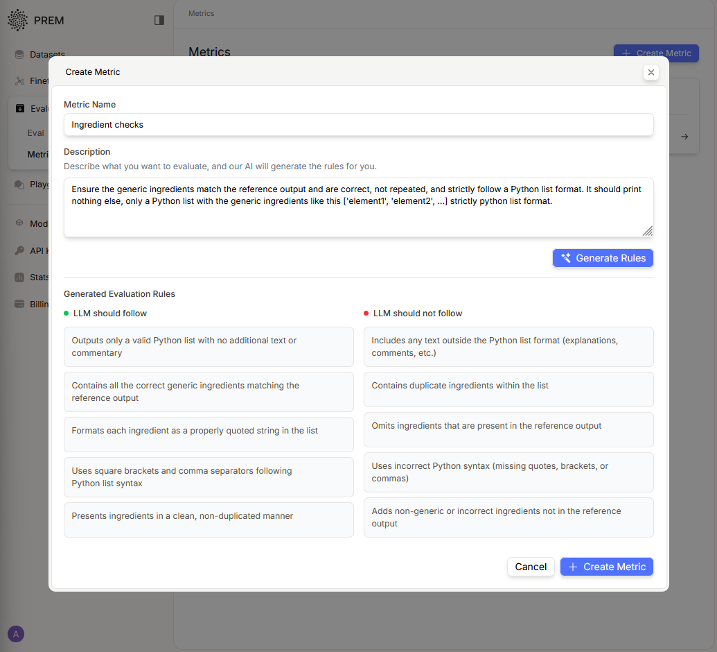Select Metrics under Evaluations
The width and height of the screenshot is (717, 652).
pos(39,155)
